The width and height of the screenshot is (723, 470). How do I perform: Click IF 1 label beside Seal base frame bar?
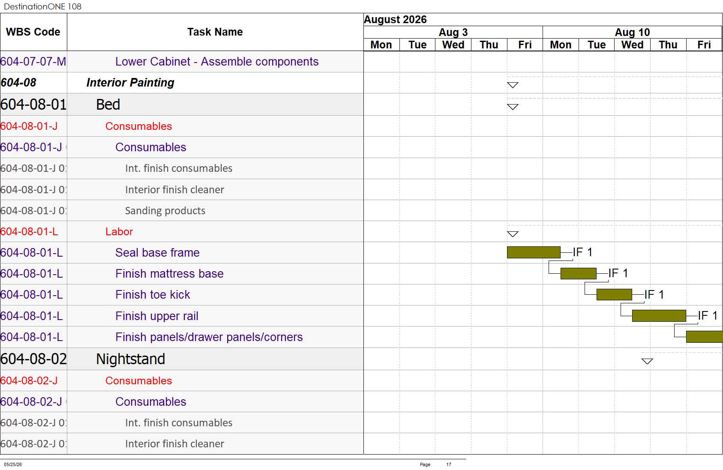click(x=583, y=252)
